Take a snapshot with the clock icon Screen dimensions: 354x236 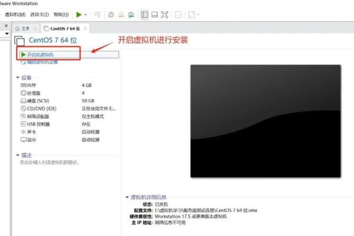(x=111, y=15)
